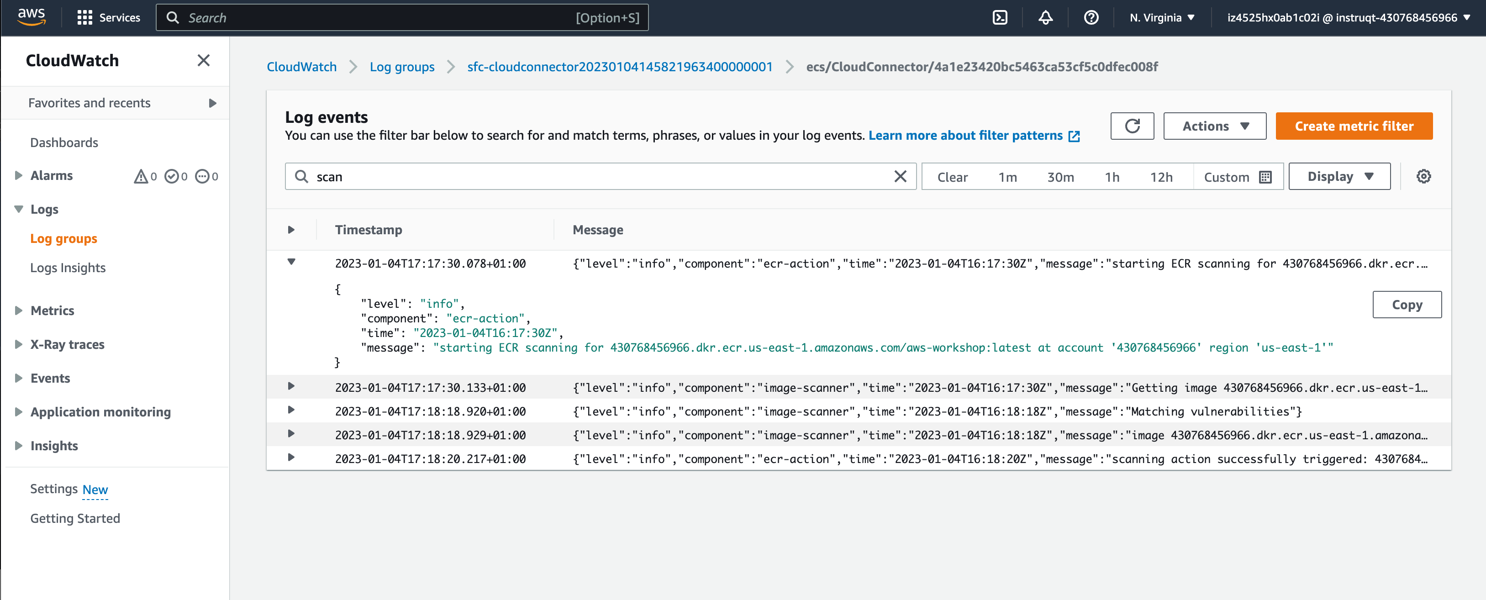Open the help question mark menu
This screenshot has width=1486, height=600.
click(1091, 17)
